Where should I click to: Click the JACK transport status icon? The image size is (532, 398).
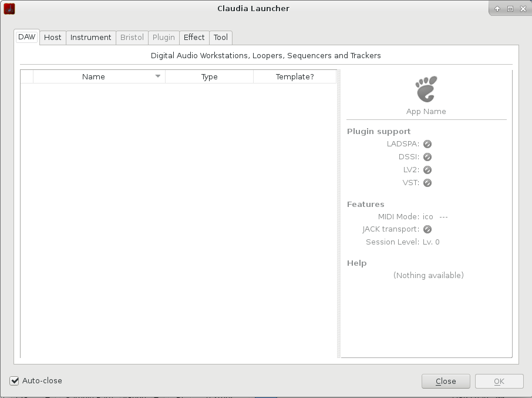click(x=427, y=229)
